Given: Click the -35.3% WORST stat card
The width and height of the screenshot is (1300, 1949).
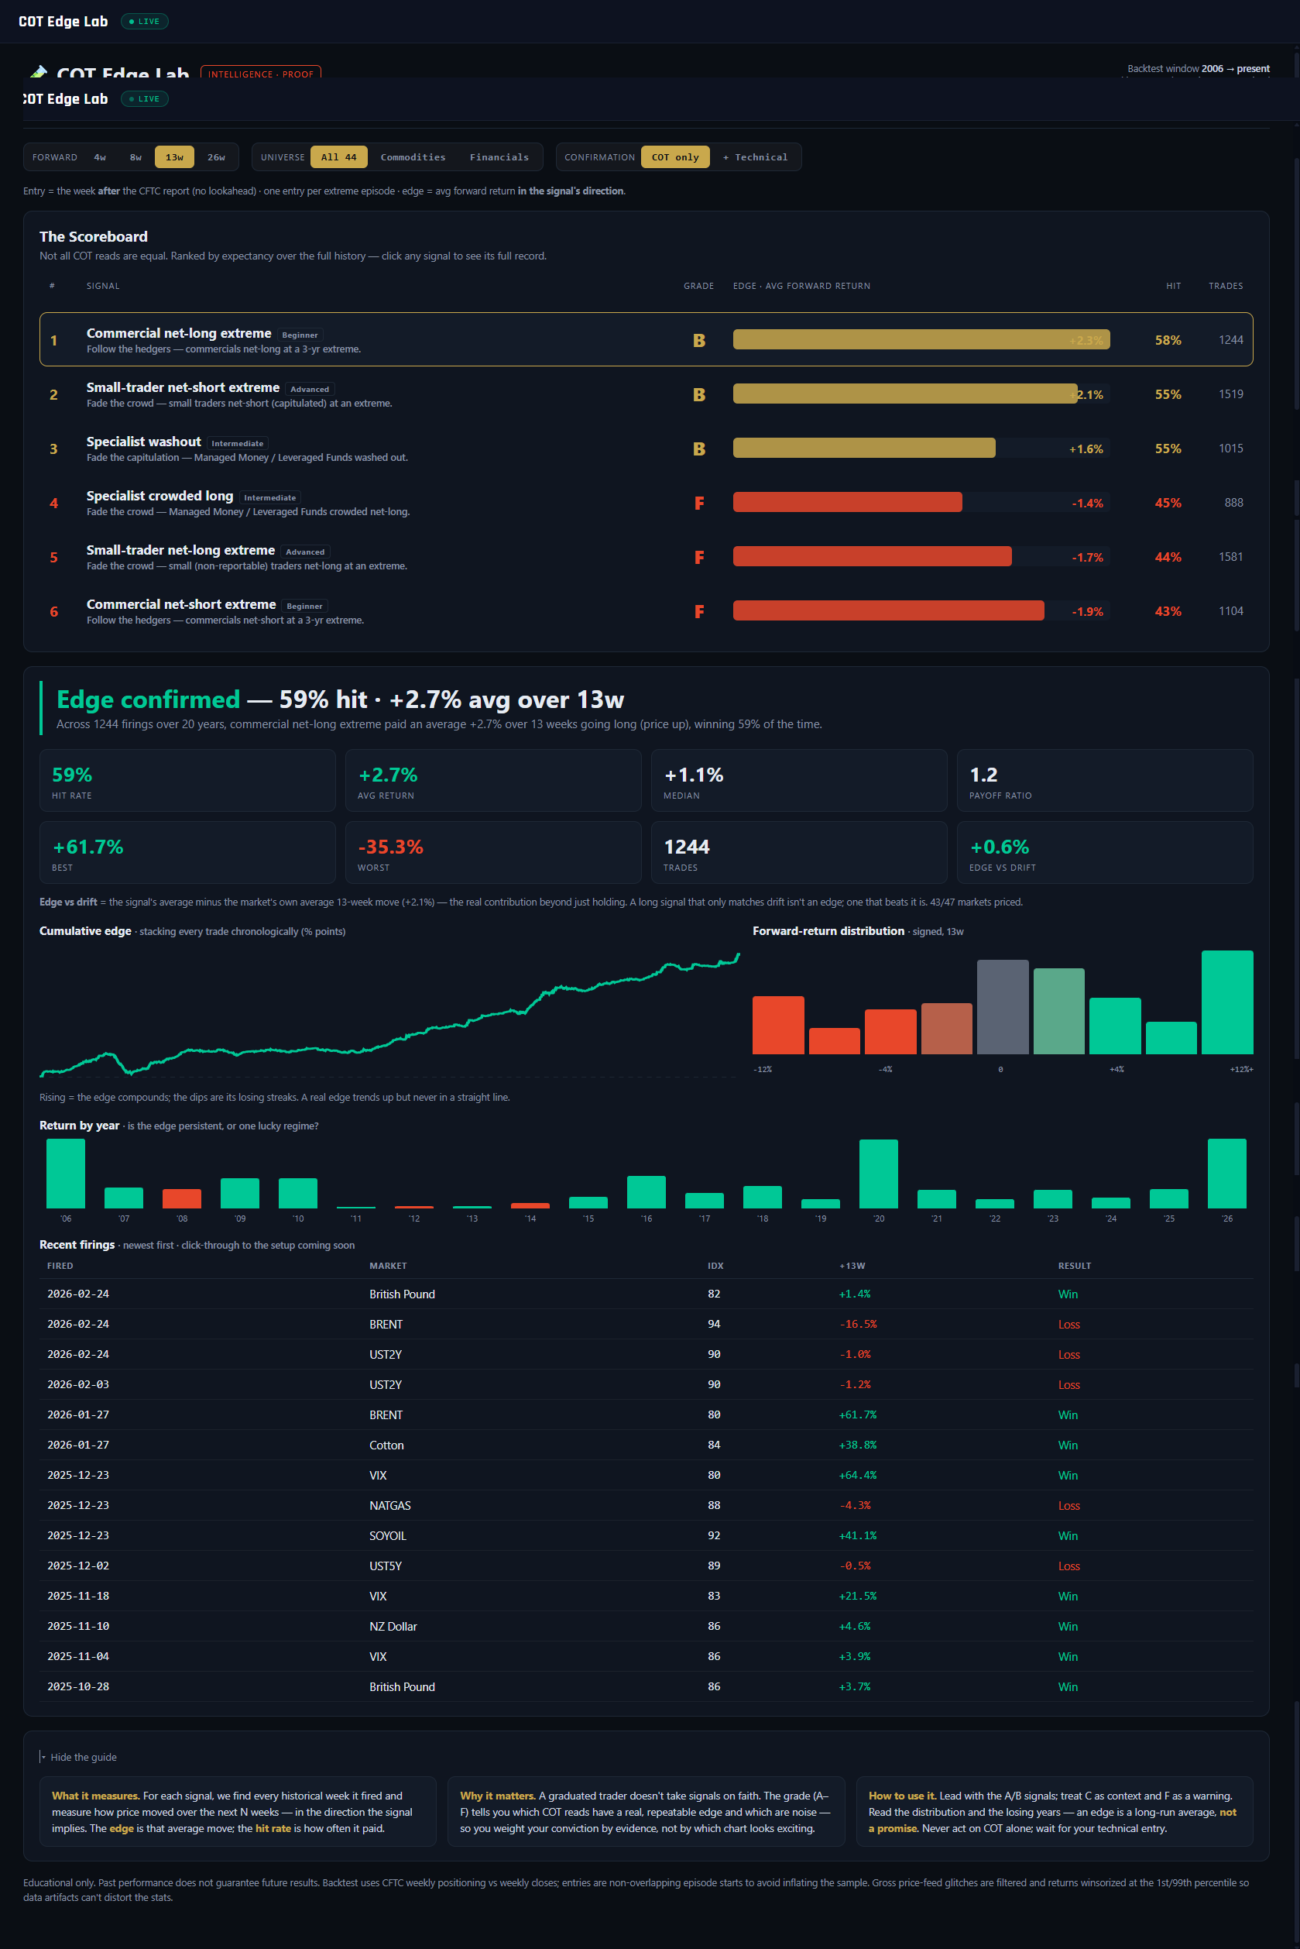Looking at the screenshot, I should pos(493,853).
